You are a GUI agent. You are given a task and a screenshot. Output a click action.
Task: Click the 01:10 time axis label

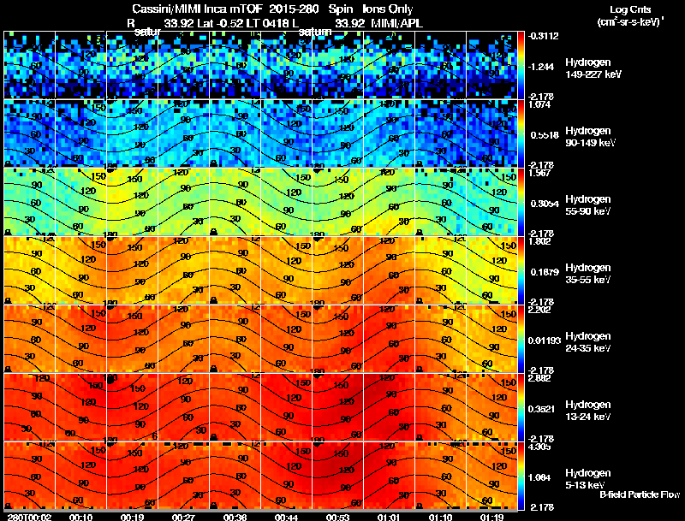click(441, 517)
